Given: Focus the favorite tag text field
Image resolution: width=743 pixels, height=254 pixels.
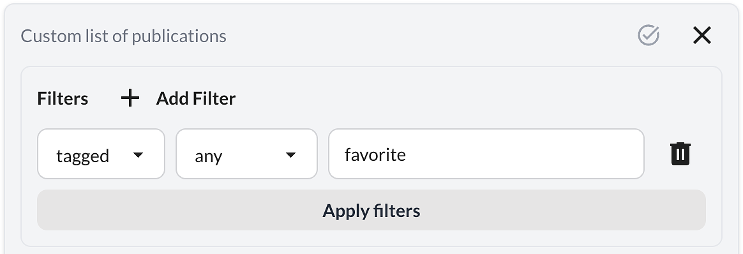Looking at the screenshot, I should (486, 154).
